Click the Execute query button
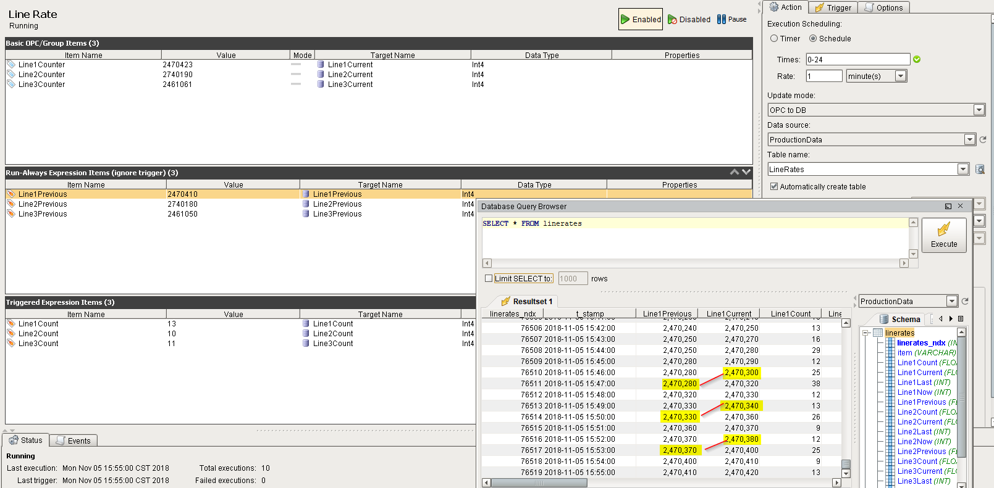This screenshot has width=994, height=488. (x=944, y=235)
